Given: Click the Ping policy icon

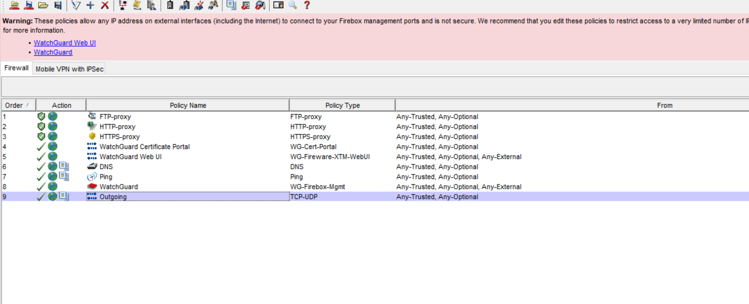Looking at the screenshot, I should point(92,176).
